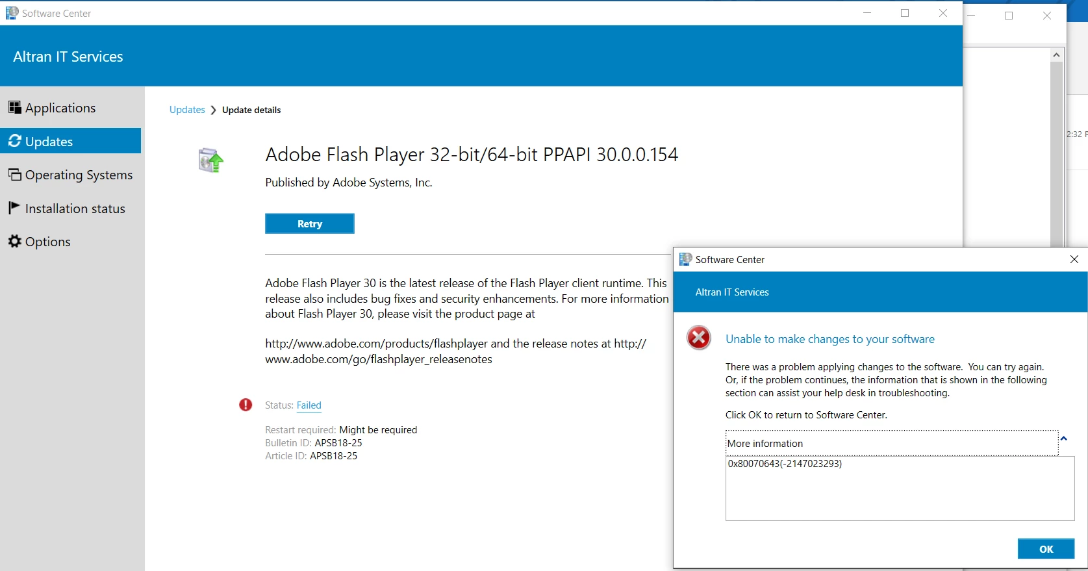Close the Software Center error dialog
This screenshot has width=1088, height=571.
pos(1074,259)
